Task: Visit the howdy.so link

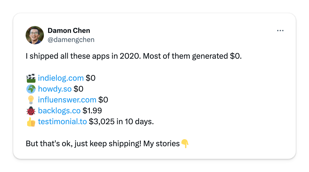Action: [x=55, y=89]
